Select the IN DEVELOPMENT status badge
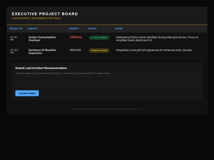This screenshot has width=214, height=160. click(99, 38)
